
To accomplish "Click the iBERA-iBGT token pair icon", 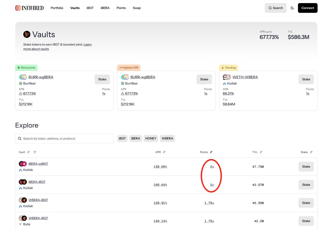I will tap(23, 182).
